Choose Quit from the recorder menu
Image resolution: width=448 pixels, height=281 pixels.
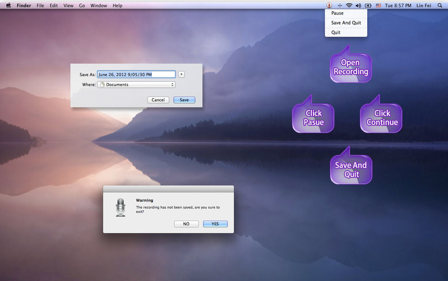[336, 32]
